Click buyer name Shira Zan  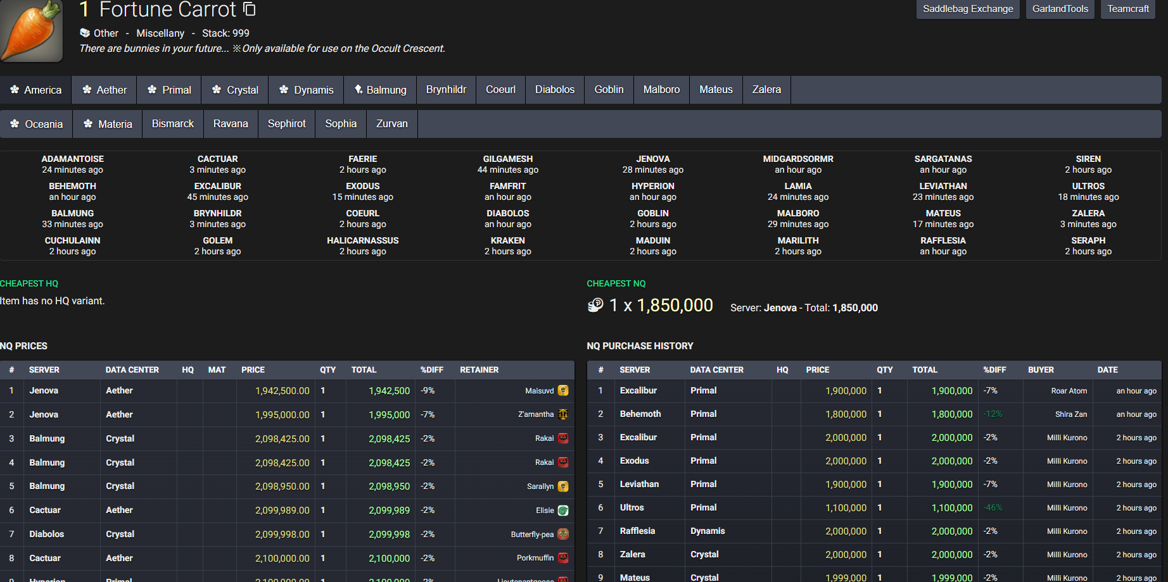pyautogui.click(x=1071, y=414)
